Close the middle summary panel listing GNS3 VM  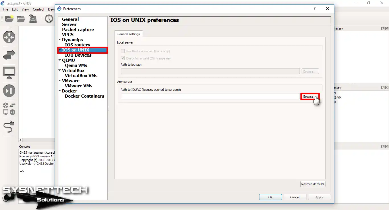(387, 88)
